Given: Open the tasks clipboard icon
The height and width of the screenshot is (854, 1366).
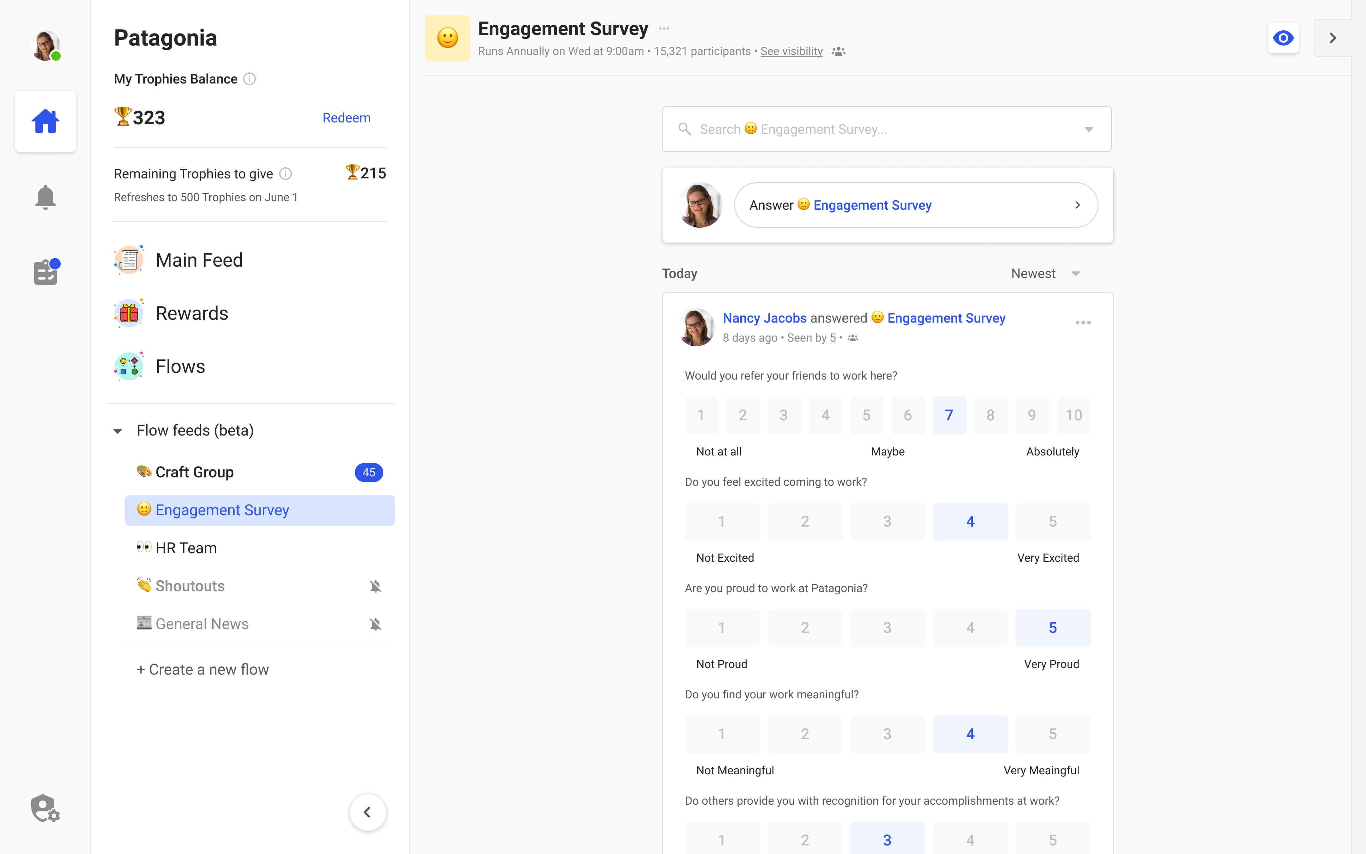Looking at the screenshot, I should tap(46, 272).
